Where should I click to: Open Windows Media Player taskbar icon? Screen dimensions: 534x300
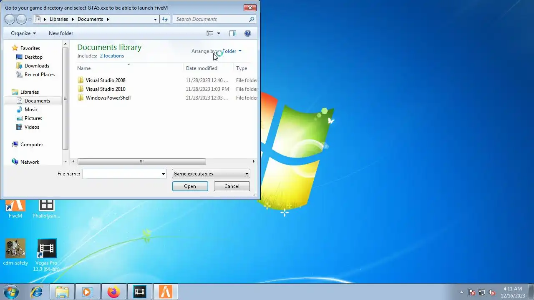click(88, 292)
